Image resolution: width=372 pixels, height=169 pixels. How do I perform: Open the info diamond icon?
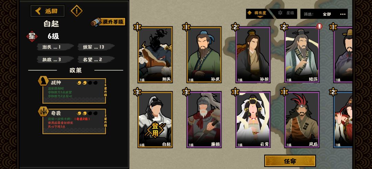coord(76,11)
